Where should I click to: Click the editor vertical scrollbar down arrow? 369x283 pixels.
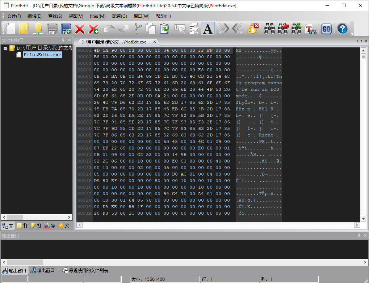pos(364,218)
